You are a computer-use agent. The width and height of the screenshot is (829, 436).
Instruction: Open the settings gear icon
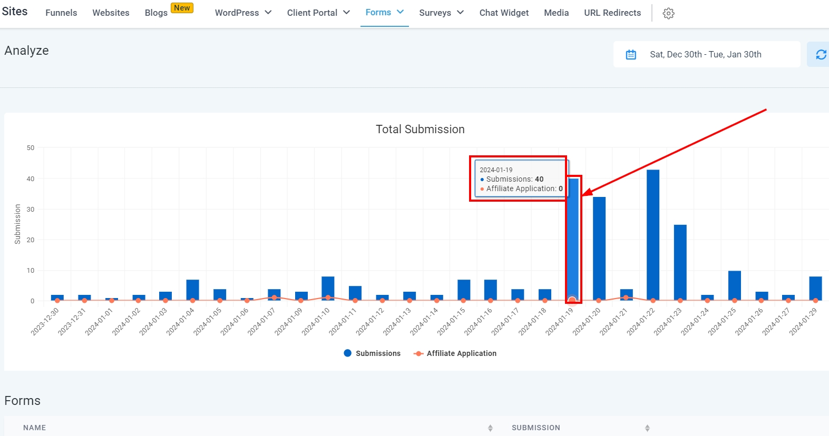point(668,13)
